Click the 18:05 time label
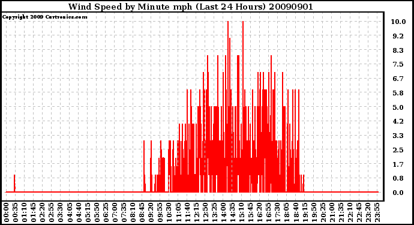This screenshot has height=225, width=414. (287, 212)
